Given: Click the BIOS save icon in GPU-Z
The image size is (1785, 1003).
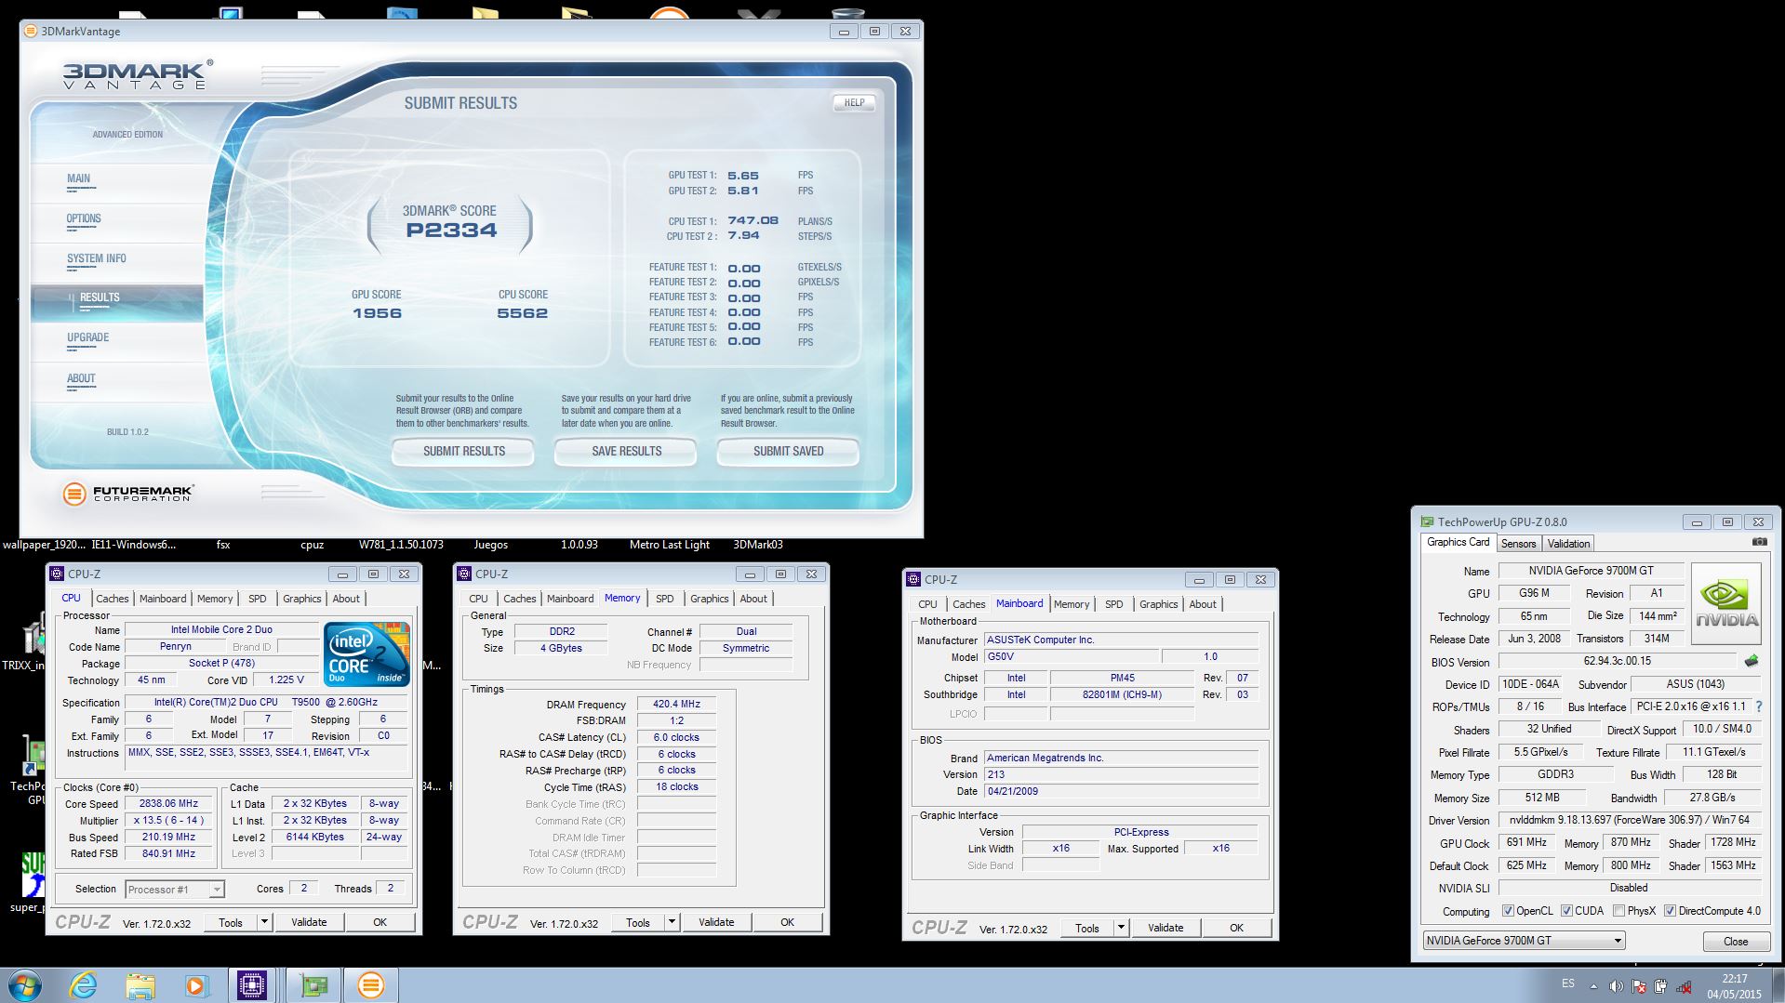Looking at the screenshot, I should coord(1751,662).
